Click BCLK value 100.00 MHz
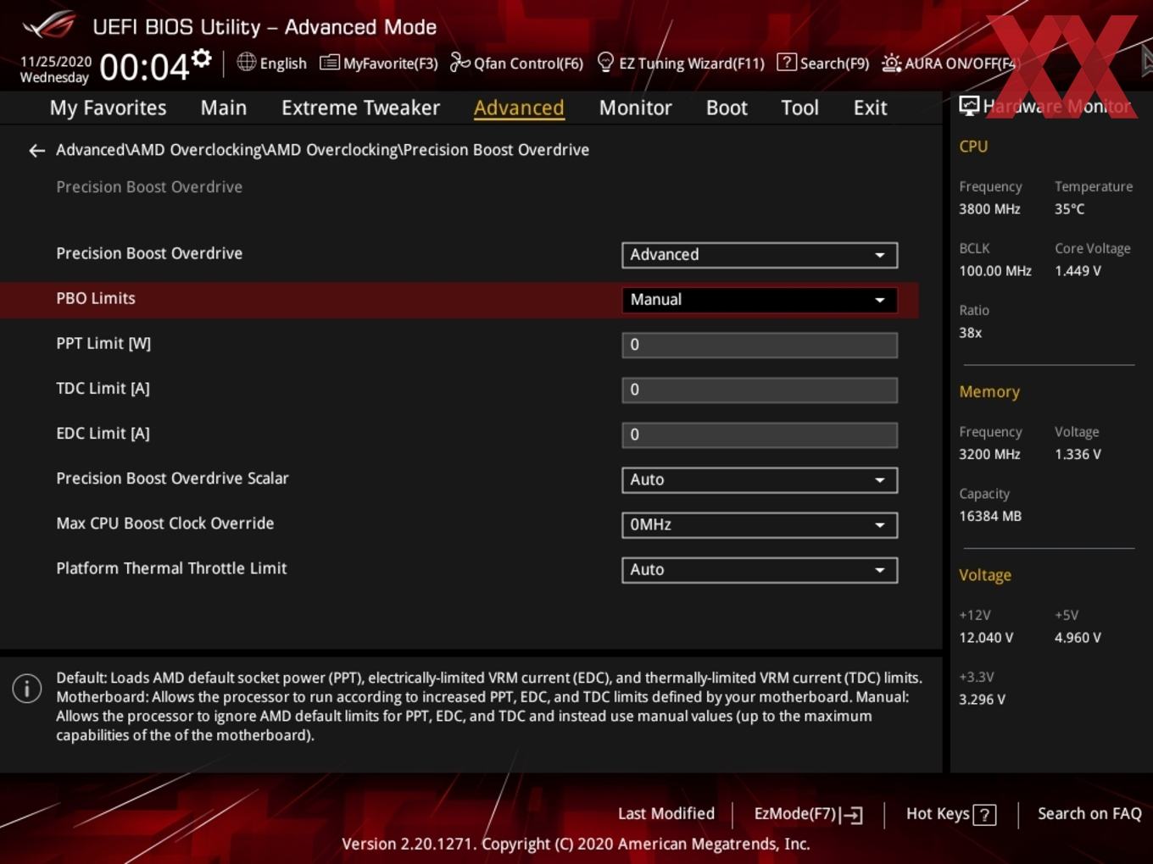 995,271
